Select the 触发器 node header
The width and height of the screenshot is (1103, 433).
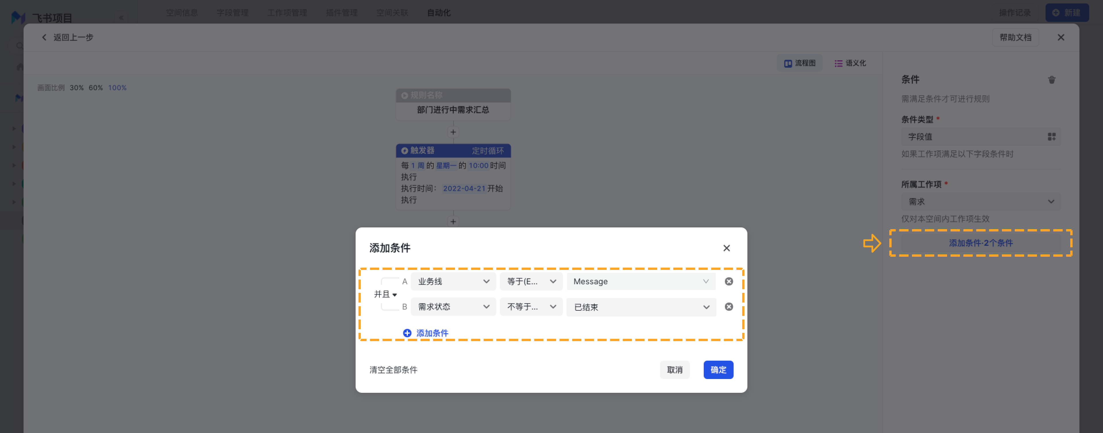pyautogui.click(x=453, y=151)
